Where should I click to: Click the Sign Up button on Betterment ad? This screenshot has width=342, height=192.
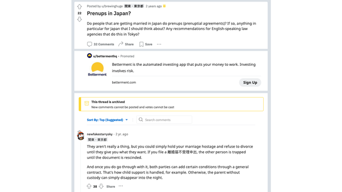click(250, 82)
